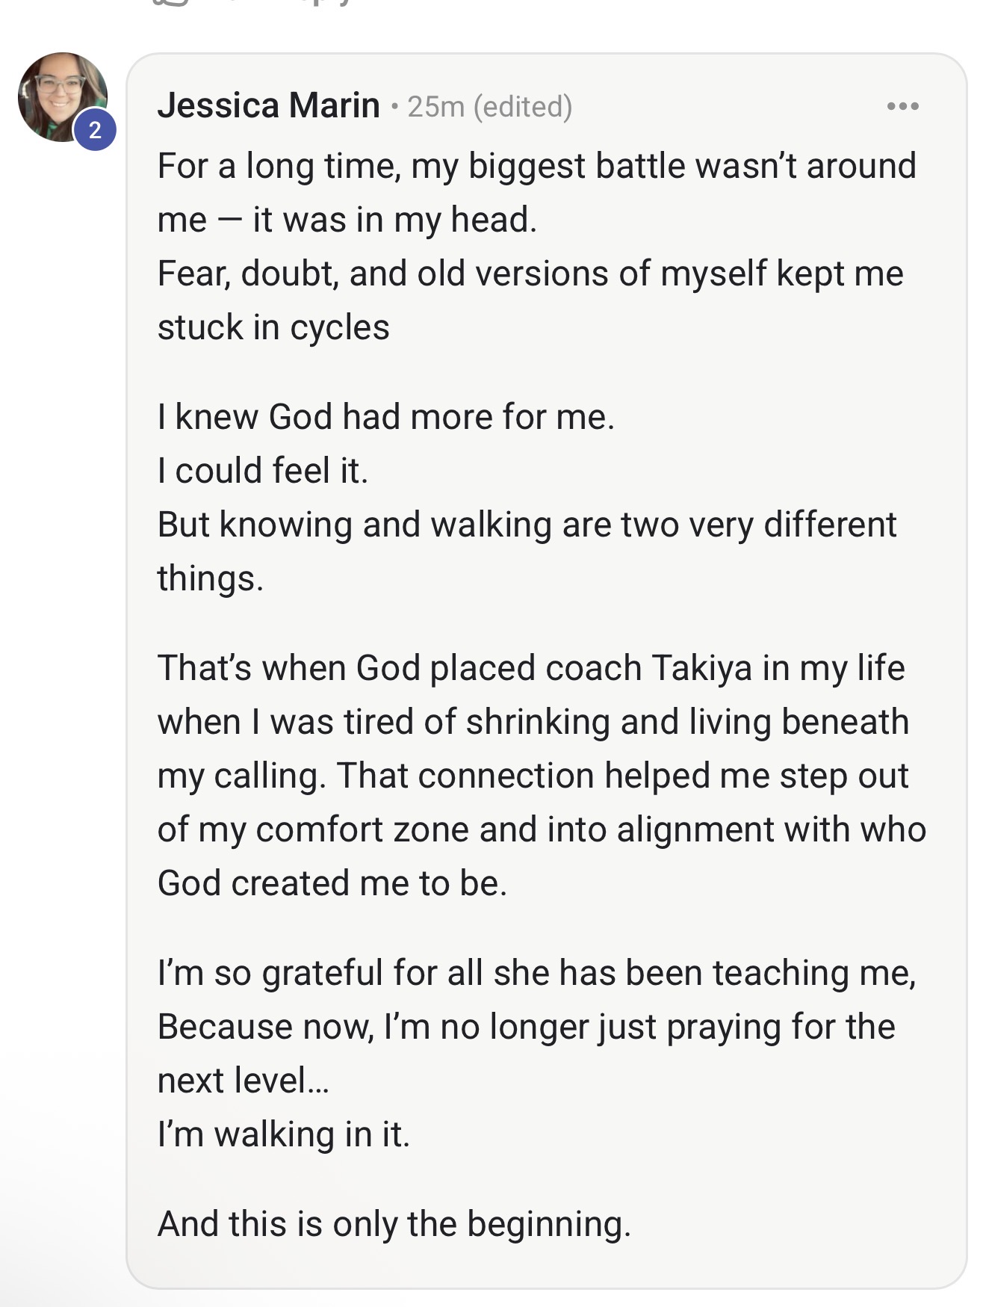Screen dimensions: 986x1307
Task: Select the line "But knowing and walking are two"
Action: coord(527,525)
